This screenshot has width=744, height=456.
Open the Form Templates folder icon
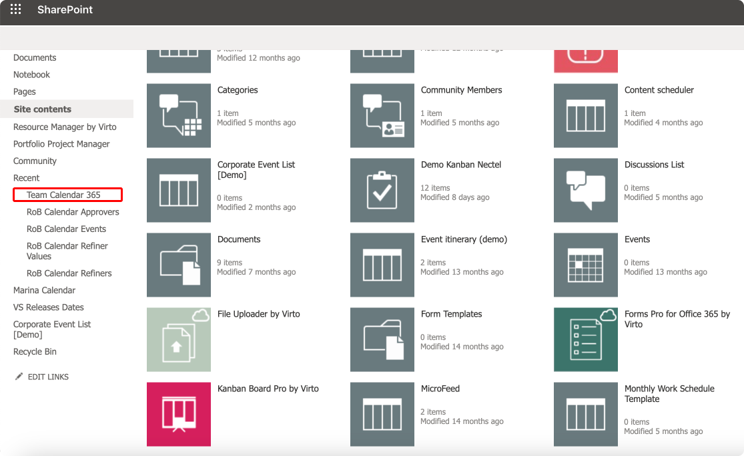coord(382,339)
